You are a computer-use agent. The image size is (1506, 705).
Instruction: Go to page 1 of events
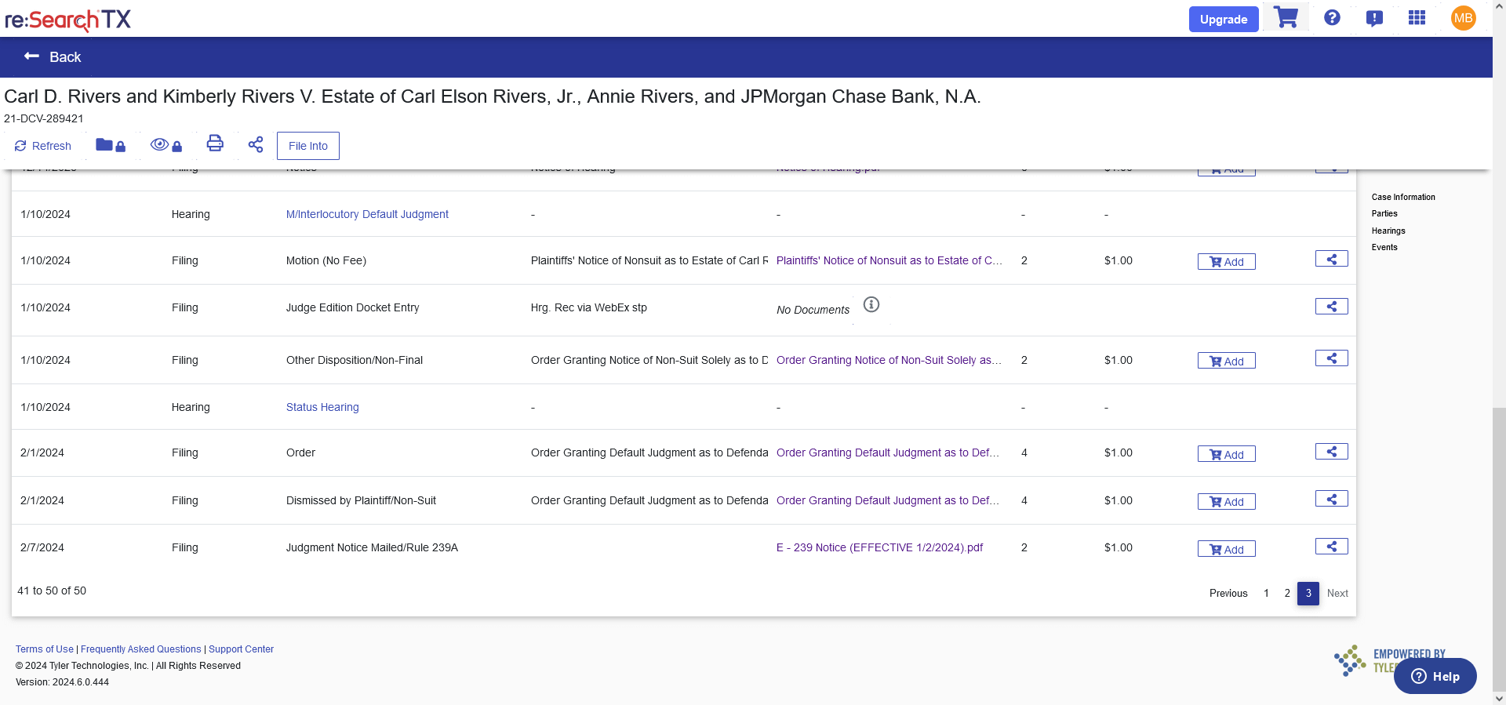pyautogui.click(x=1266, y=593)
